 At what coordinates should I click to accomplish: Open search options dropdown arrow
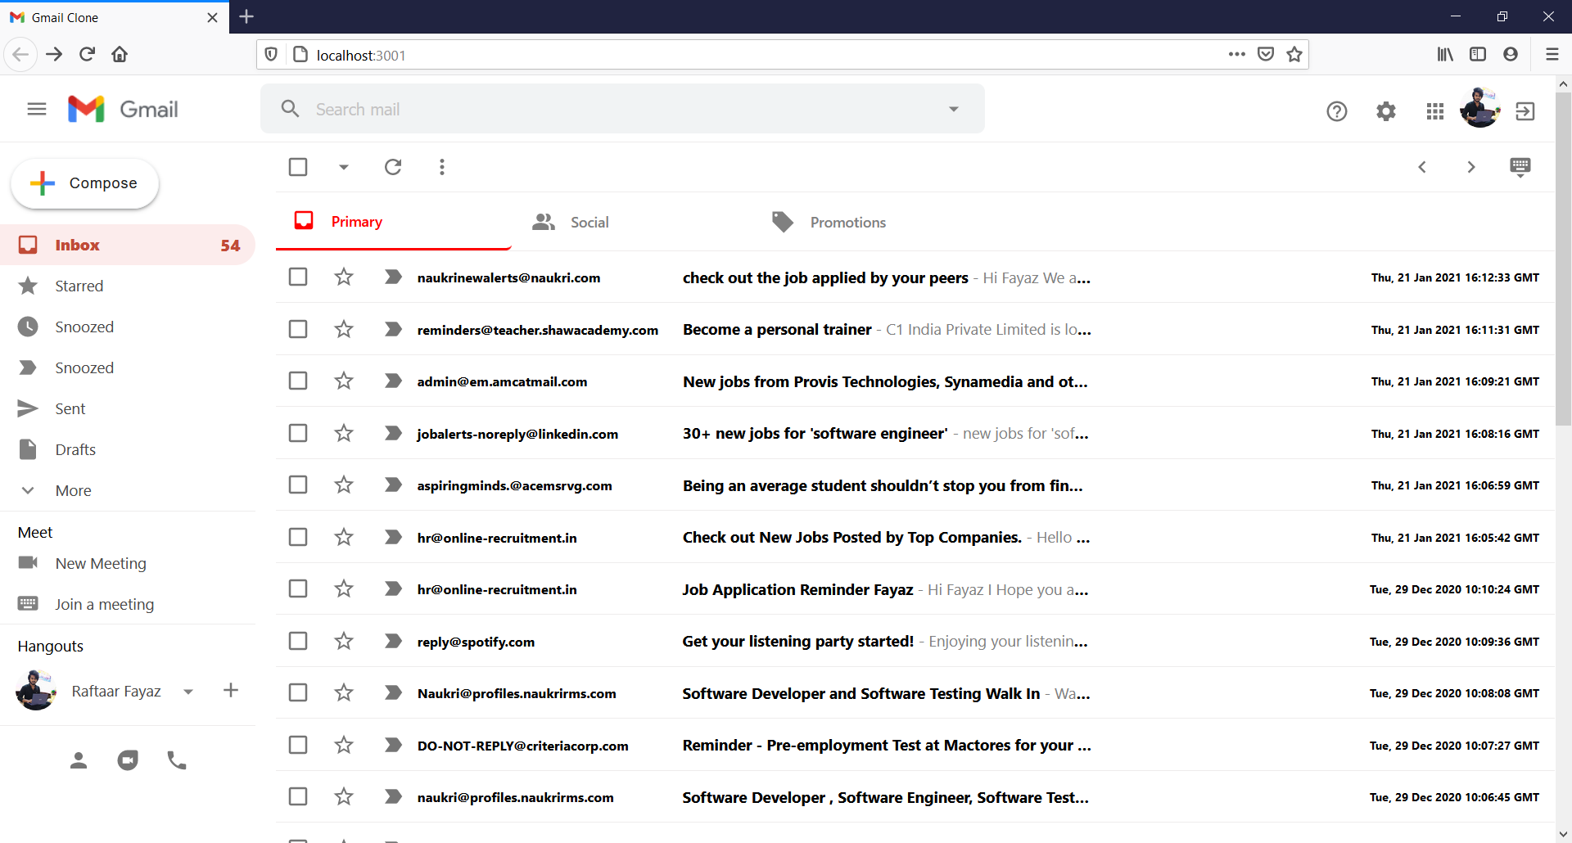click(954, 109)
